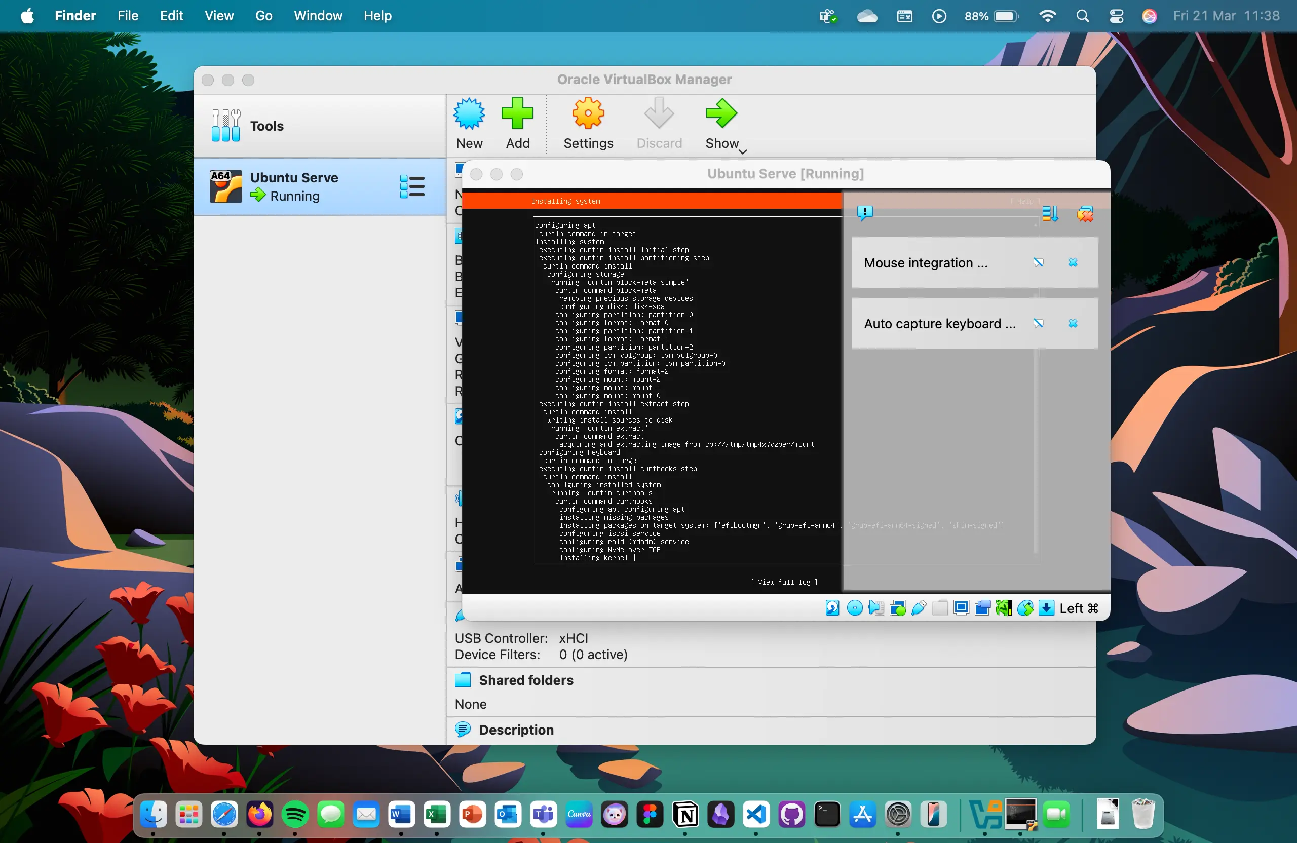The width and height of the screenshot is (1297, 843).
Task: Open VirtualBox icon in the Dock
Action: click(985, 815)
